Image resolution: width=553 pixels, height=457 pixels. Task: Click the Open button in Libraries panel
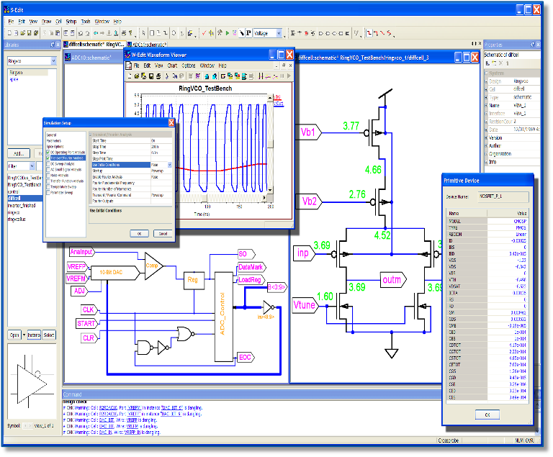click(x=14, y=335)
